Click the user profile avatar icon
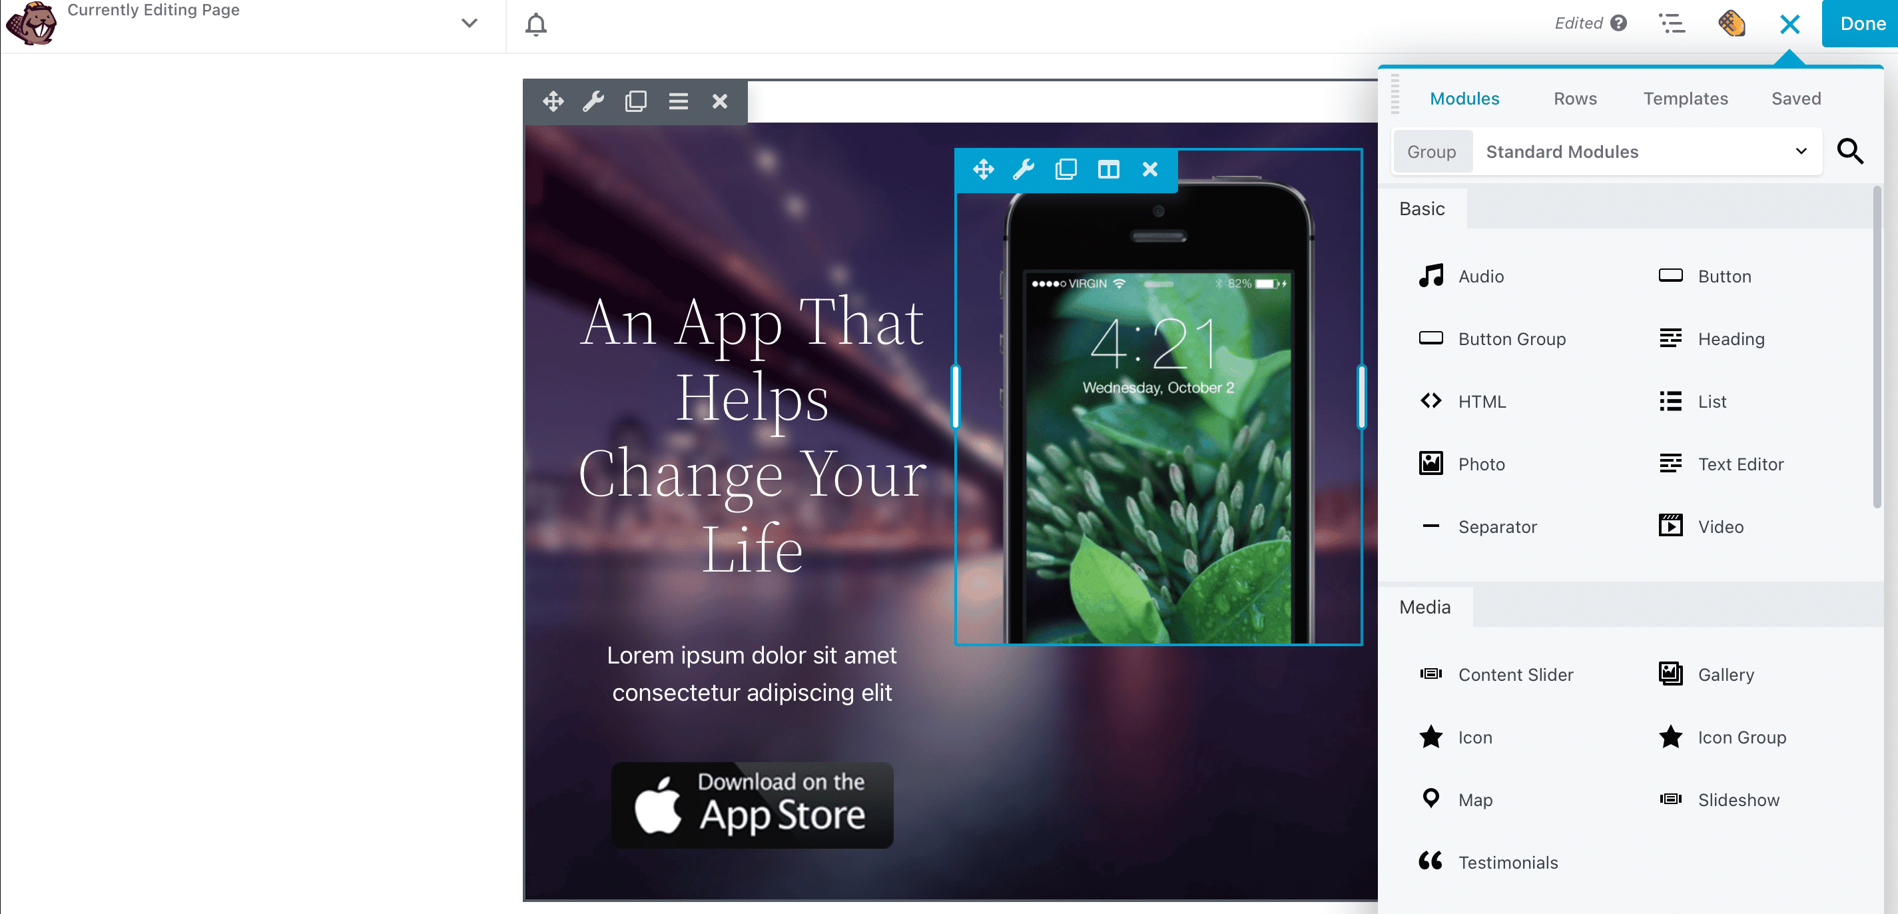 click(x=1735, y=23)
